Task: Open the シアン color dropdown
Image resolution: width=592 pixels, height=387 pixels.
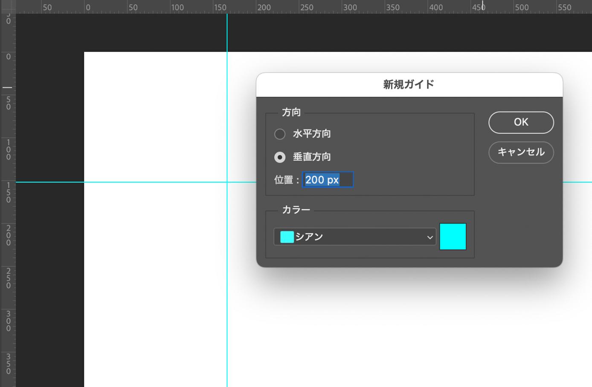Action: (x=355, y=237)
